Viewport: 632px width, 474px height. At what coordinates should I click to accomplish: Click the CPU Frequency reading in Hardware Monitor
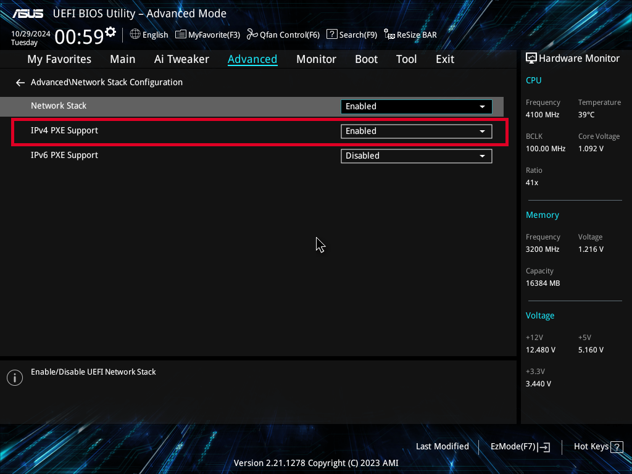pyautogui.click(x=542, y=114)
